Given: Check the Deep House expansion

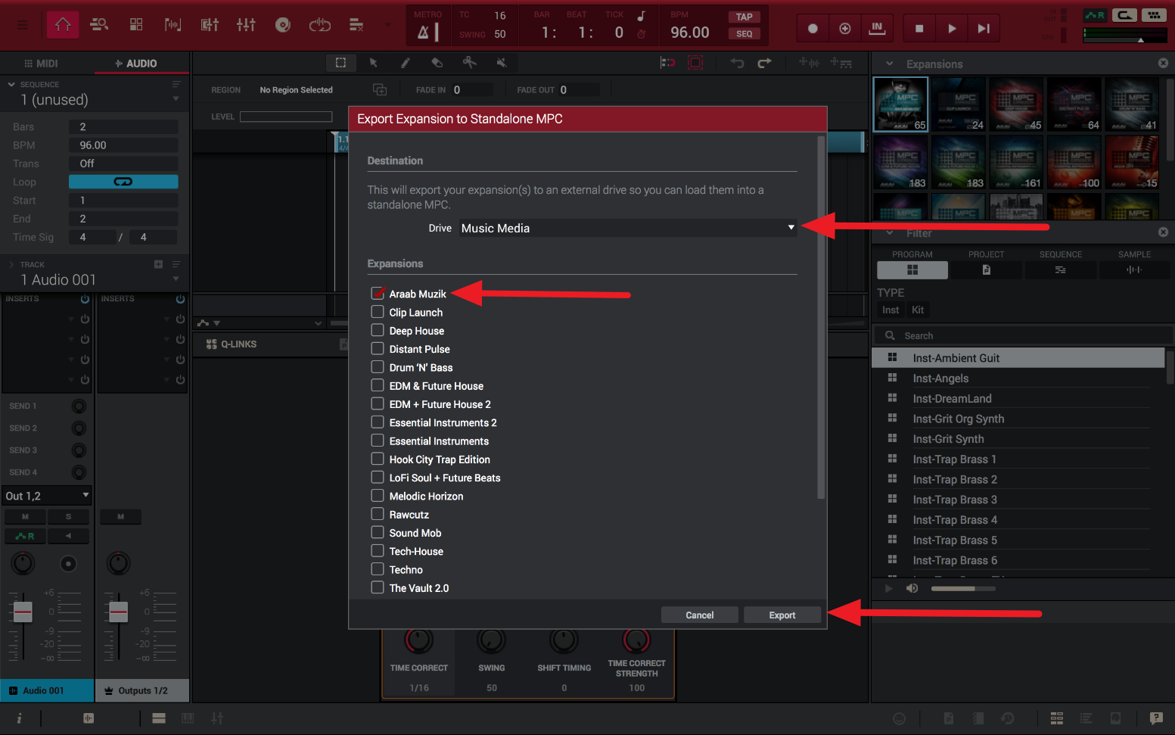Looking at the screenshot, I should click(378, 330).
